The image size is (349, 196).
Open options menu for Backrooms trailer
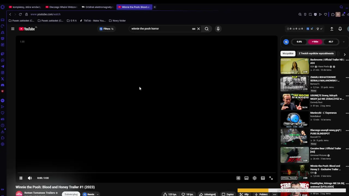point(347,60)
